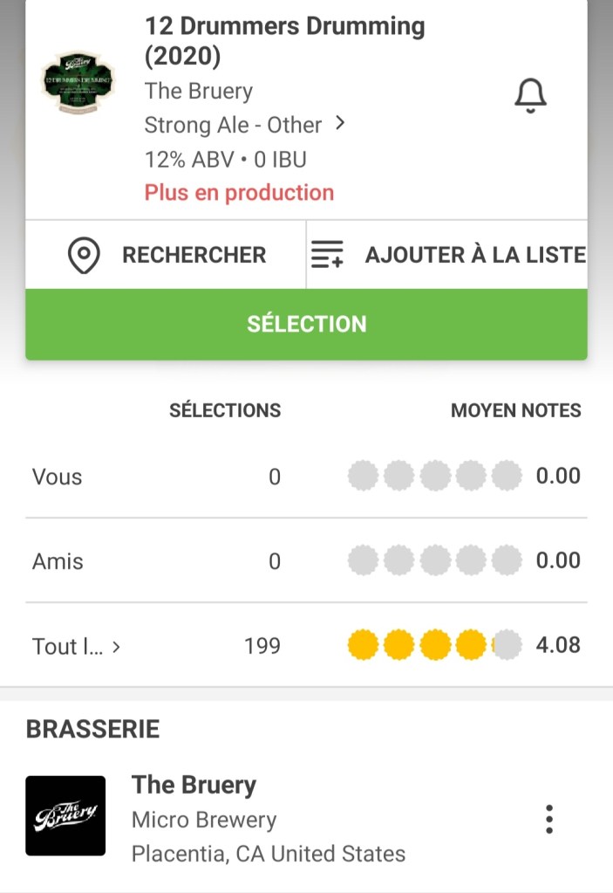Tap the 12 Drummers Drumming label image
Image resolution: width=613 pixels, height=893 pixels.
(x=79, y=82)
